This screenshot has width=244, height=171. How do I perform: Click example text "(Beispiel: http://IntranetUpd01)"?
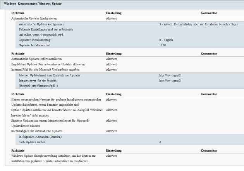point(38,86)
